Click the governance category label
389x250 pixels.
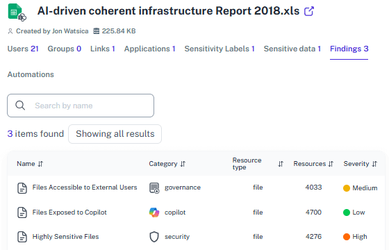click(x=183, y=187)
